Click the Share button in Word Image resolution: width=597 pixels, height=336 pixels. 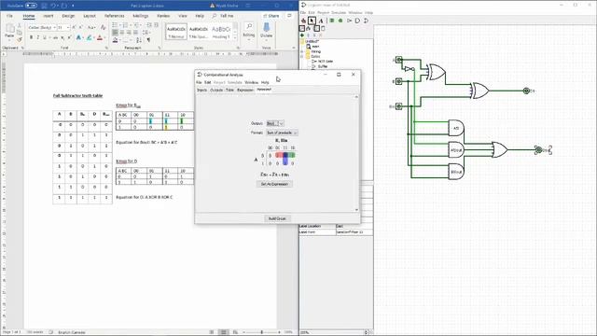coord(271,16)
